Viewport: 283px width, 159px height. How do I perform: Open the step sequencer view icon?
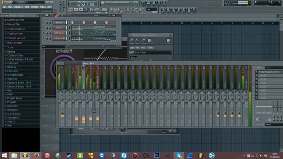[x=149, y=3]
